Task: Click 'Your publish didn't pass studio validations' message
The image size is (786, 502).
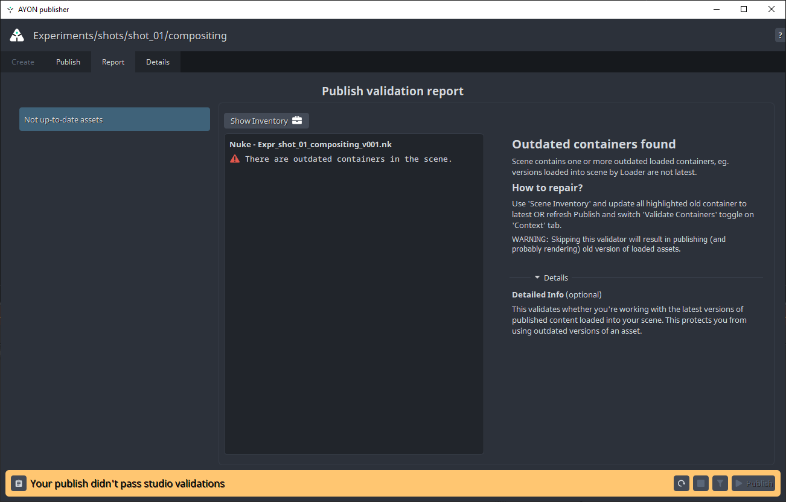Action: click(127, 483)
